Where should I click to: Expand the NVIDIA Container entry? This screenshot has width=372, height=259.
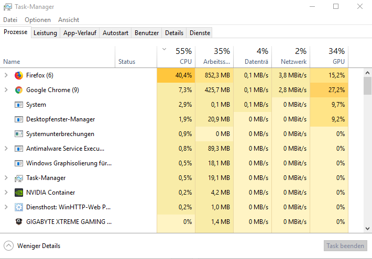point(6,193)
